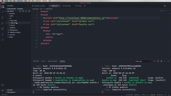Click Ln 3, Col 63 cursor position
The width and height of the screenshot is (171, 96).
click(x=129, y=95)
